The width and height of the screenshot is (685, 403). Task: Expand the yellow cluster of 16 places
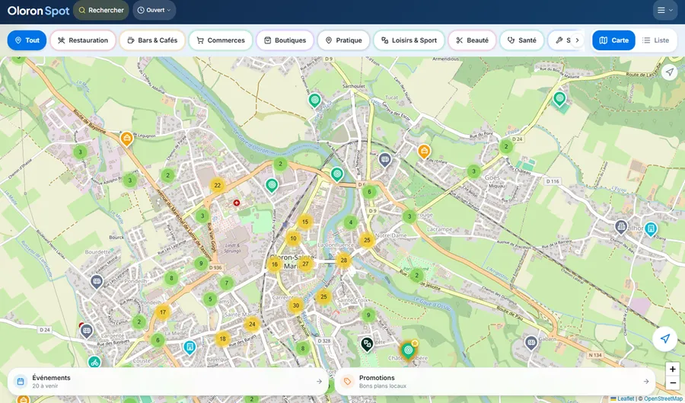pyautogui.click(x=274, y=264)
